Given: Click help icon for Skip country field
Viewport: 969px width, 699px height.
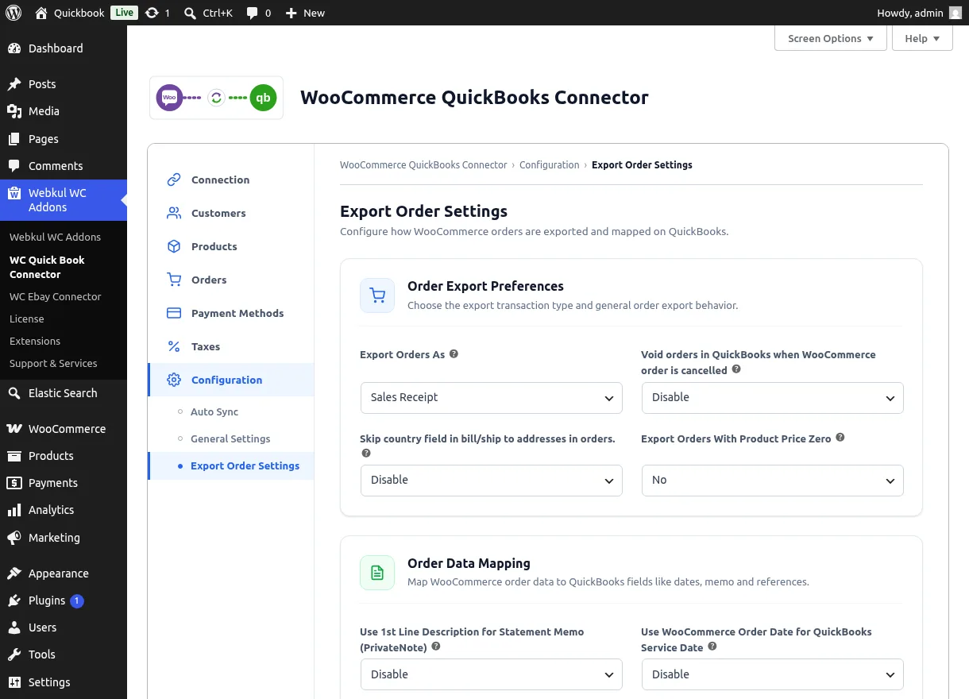Looking at the screenshot, I should (366, 453).
